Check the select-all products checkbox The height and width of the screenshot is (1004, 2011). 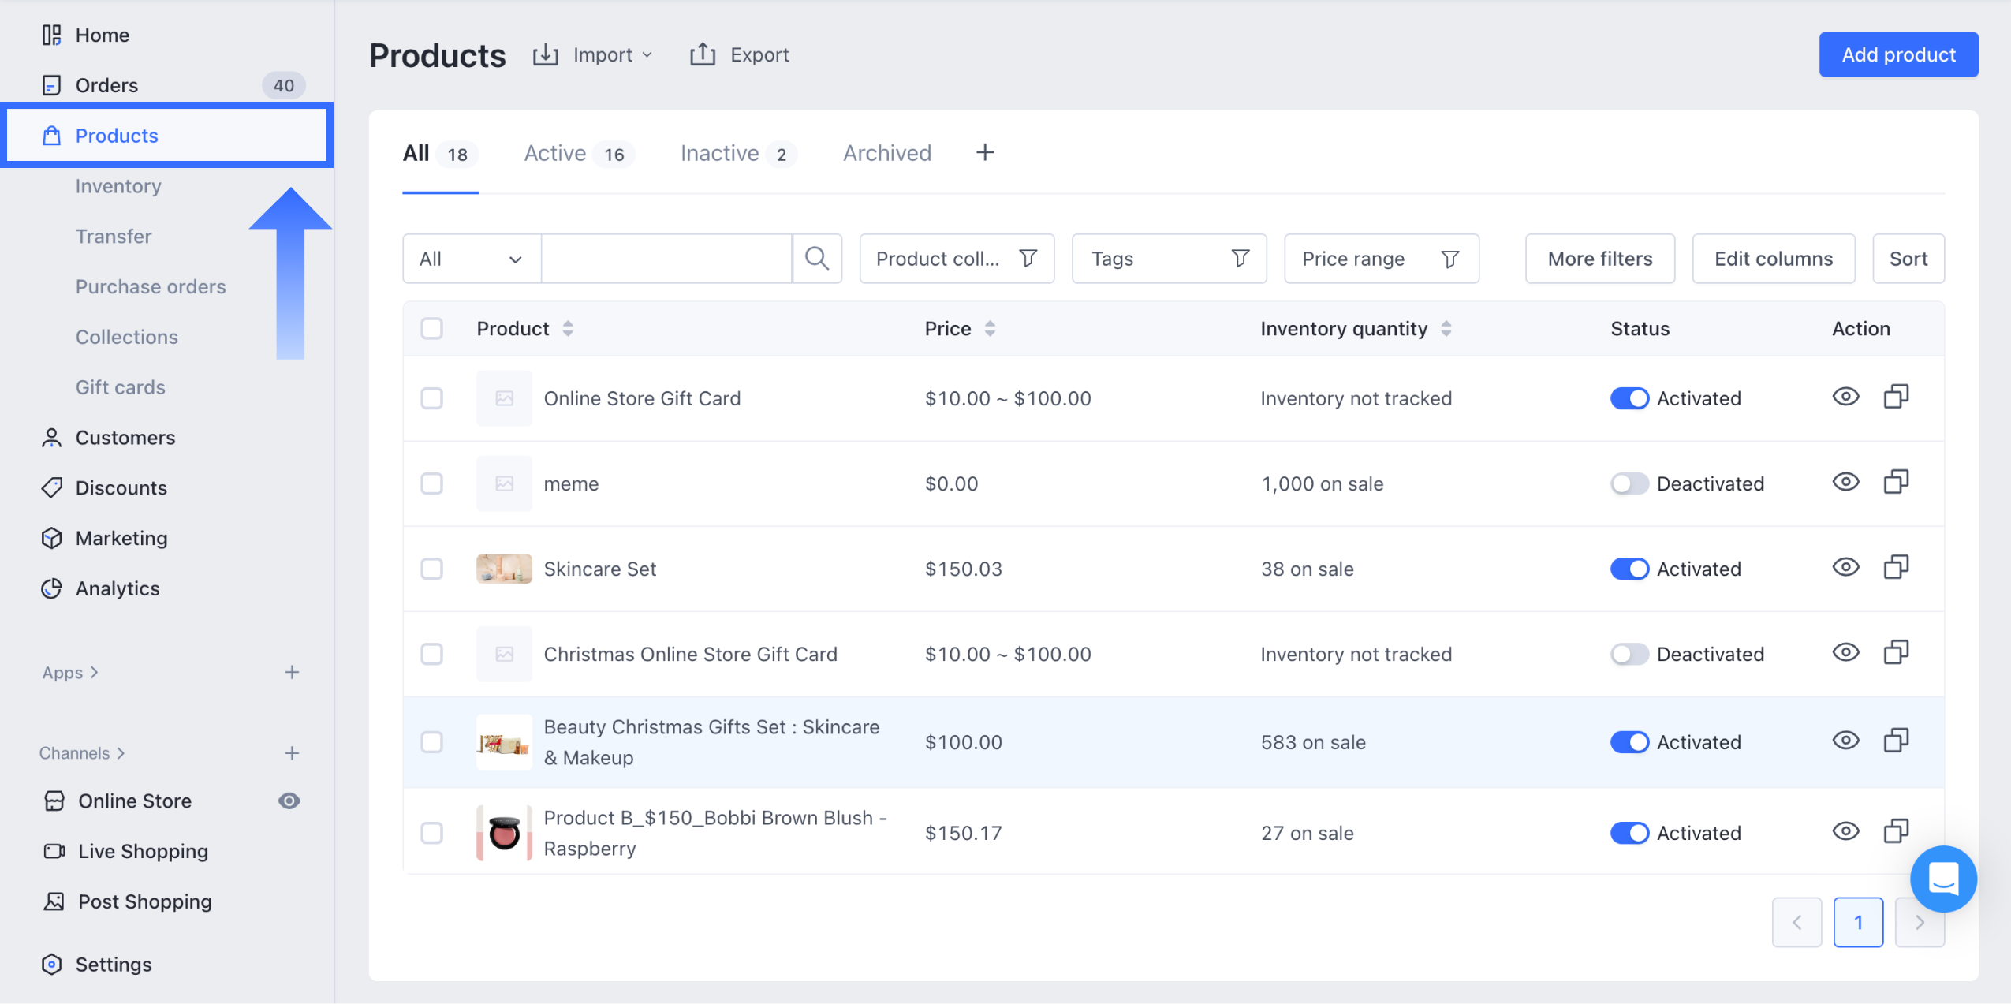pyautogui.click(x=432, y=328)
